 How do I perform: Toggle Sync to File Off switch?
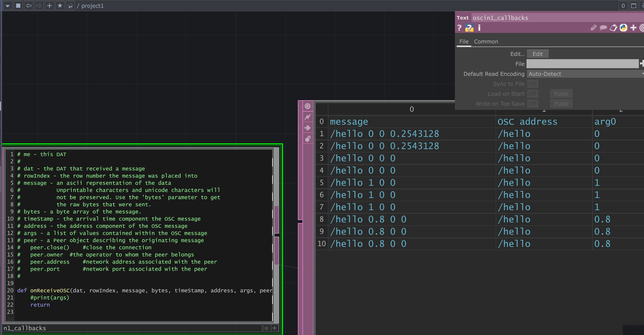coord(533,84)
